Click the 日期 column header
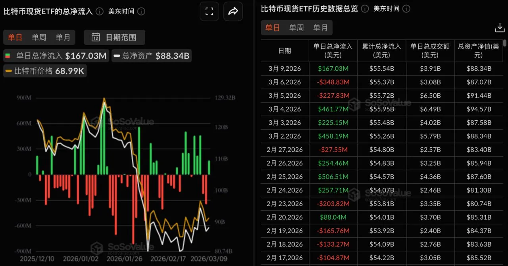The image size is (508, 266). click(285, 51)
